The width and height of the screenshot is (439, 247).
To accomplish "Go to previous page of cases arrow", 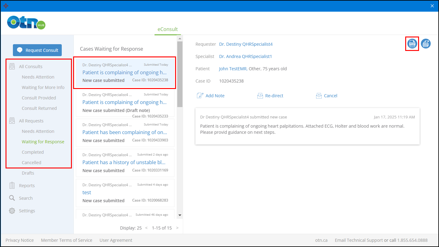I will click(147, 228).
